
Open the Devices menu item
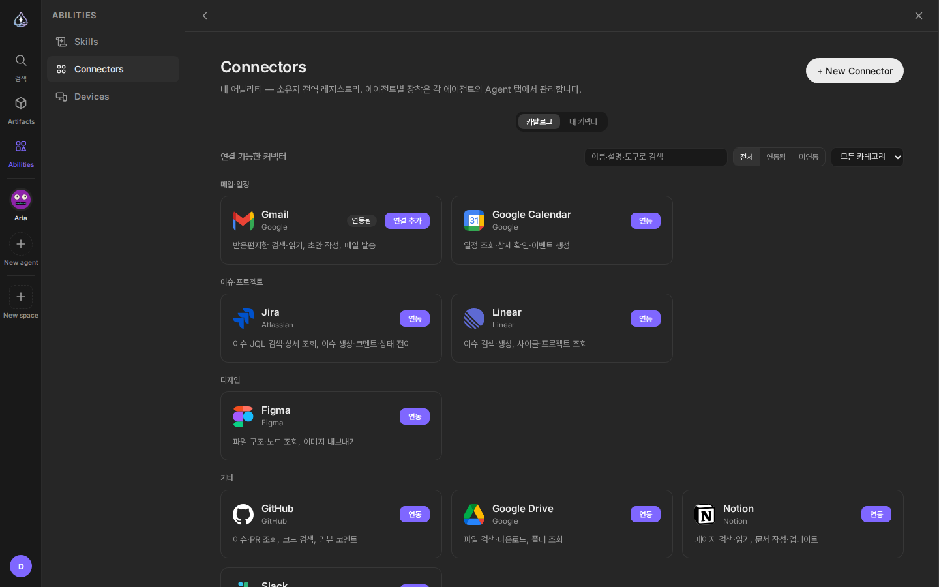point(113,97)
